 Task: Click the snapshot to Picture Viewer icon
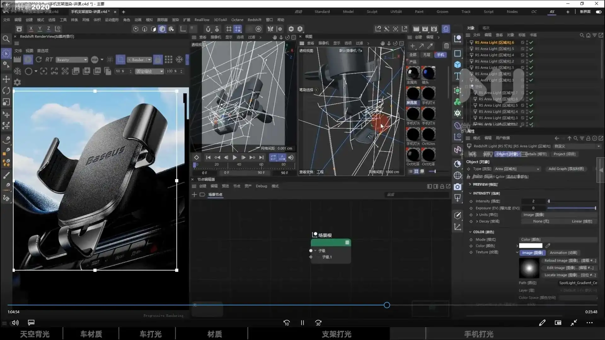click(98, 71)
